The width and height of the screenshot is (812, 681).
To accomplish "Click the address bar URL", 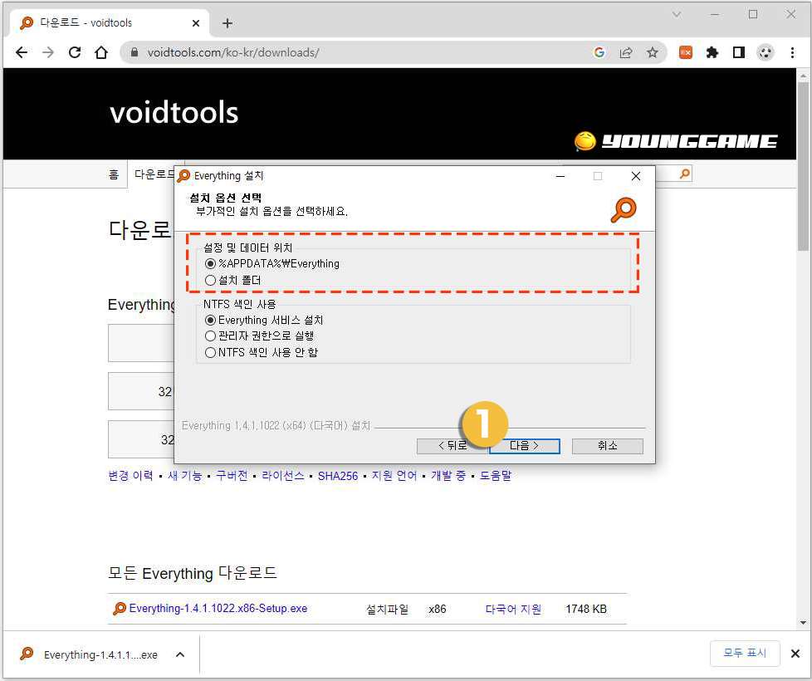I will 233,52.
